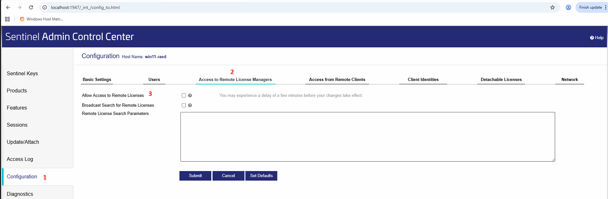Go to the Detachable Licenses tab
The image size is (608, 199).
501,80
